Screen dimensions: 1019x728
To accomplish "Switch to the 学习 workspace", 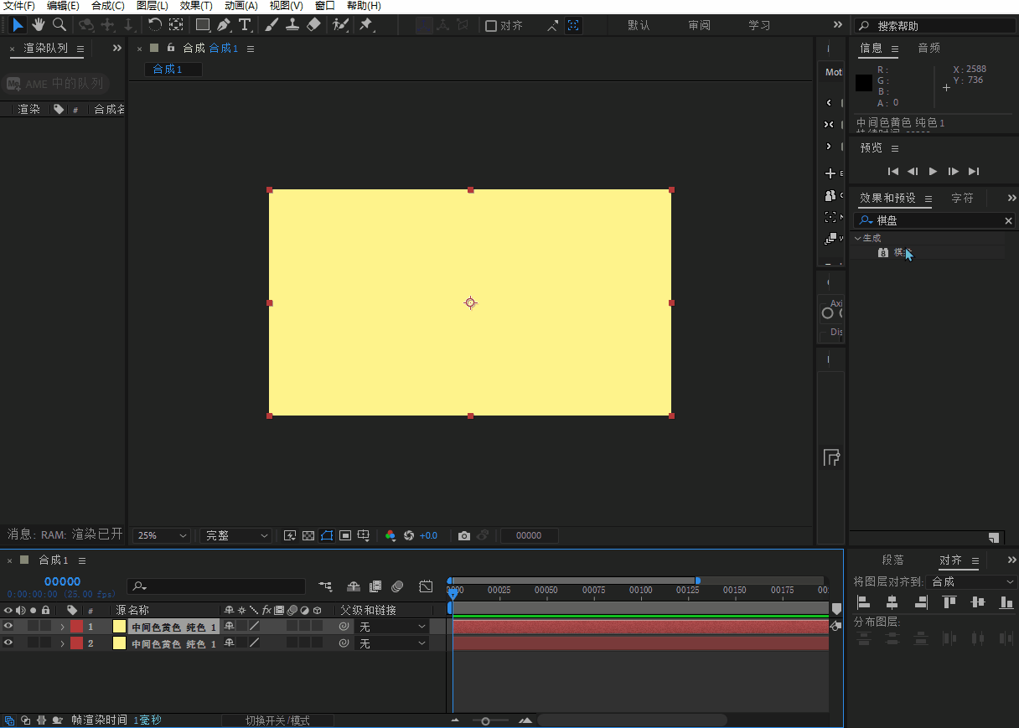I will coord(759,25).
